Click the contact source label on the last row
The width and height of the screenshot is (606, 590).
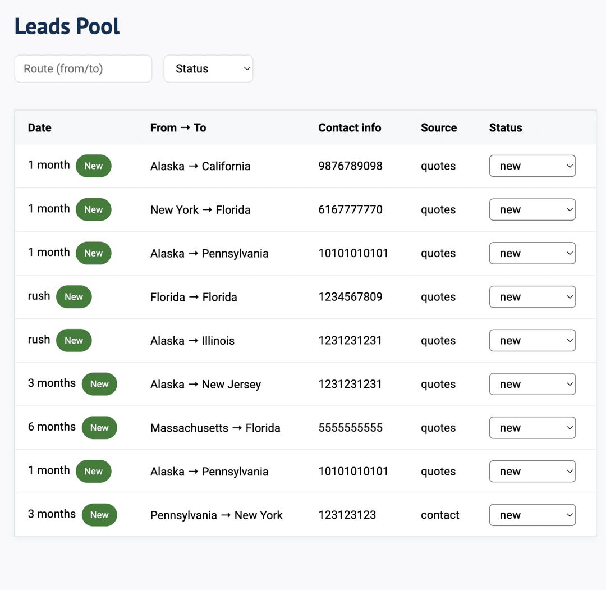[x=439, y=515]
